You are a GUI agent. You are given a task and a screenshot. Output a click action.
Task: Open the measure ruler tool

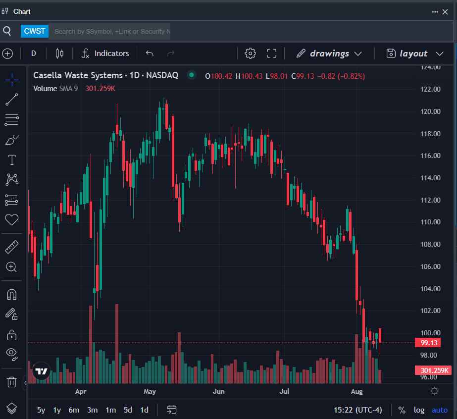[11, 246]
